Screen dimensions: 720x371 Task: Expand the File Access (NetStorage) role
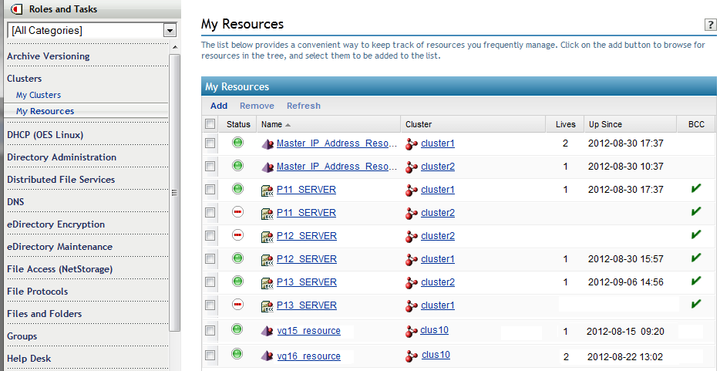click(x=59, y=269)
